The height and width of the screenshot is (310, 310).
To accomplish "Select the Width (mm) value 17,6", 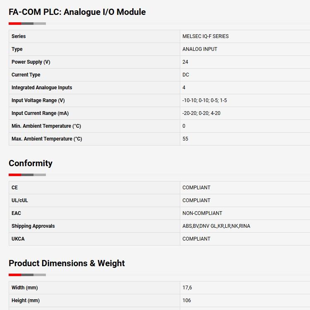I will coord(187,288).
